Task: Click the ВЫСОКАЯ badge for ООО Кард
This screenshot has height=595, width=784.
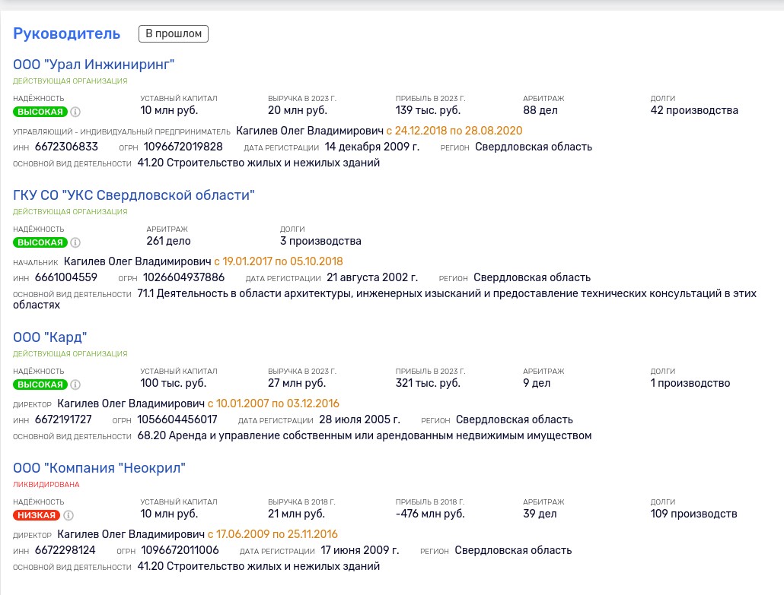Action: pyautogui.click(x=40, y=385)
